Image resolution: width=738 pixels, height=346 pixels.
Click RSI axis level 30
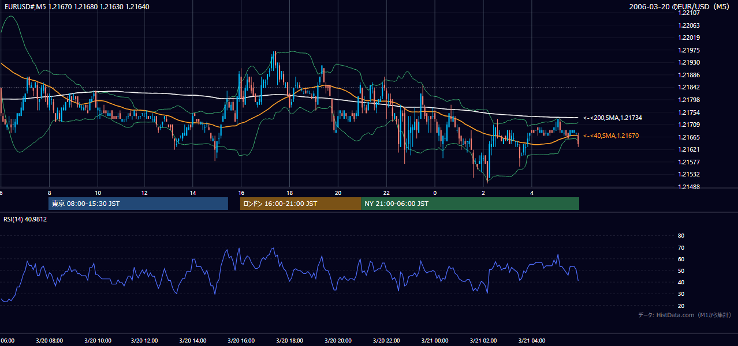(681, 294)
